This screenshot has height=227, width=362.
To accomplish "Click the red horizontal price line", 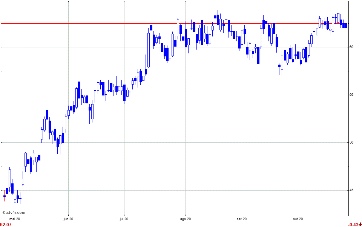I will tap(174, 23).
